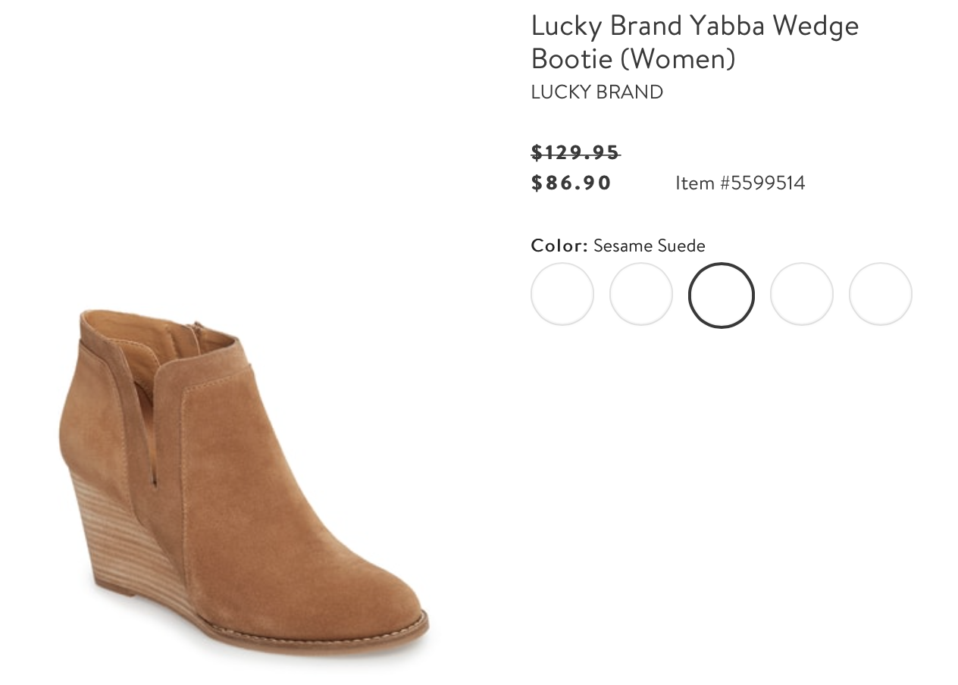This screenshot has height=685, width=958.
Task: Click the Lucky Brand Yabba Wedge Bootie title
Action: (x=695, y=42)
